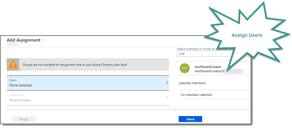Image resolution: width=292 pixels, height=128 pixels.
Task: Click the Selected members label
Action: [193, 83]
